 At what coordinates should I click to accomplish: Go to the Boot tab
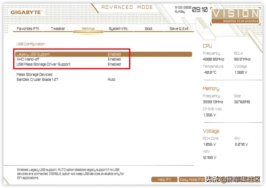click(x=149, y=28)
